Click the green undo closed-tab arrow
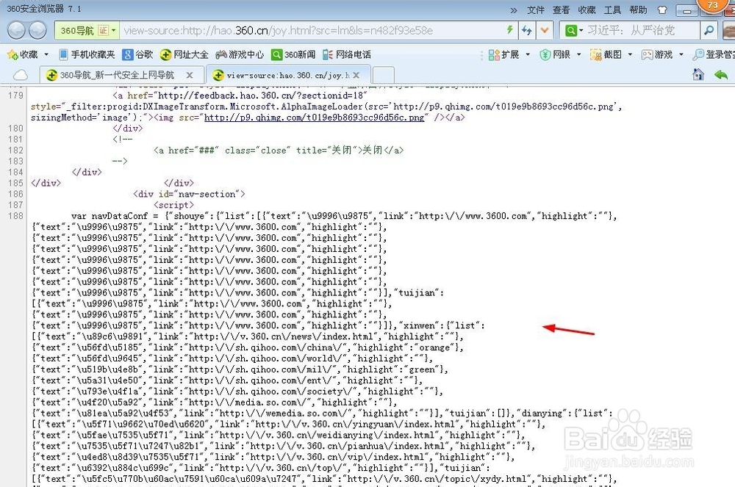This screenshot has height=487, width=735. pos(721,74)
